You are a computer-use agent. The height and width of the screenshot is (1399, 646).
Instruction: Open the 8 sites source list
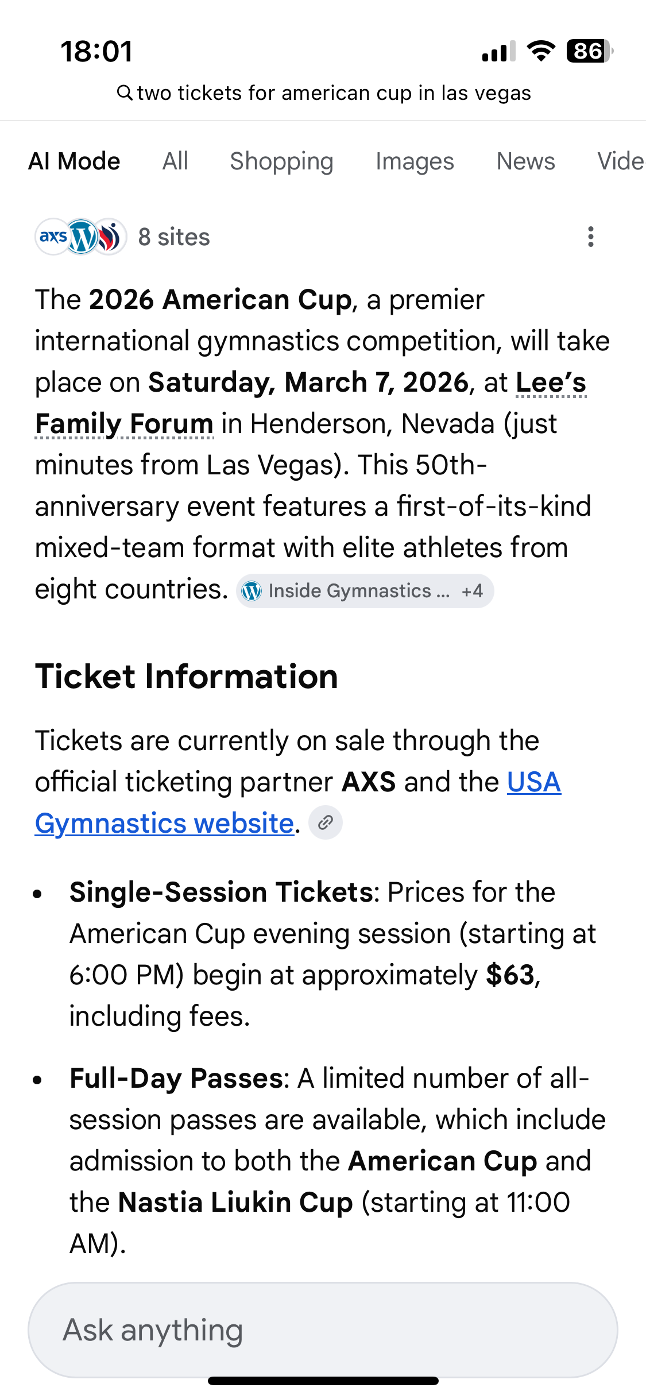(x=174, y=237)
